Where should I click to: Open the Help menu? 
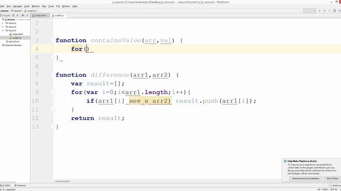(x=75, y=6)
